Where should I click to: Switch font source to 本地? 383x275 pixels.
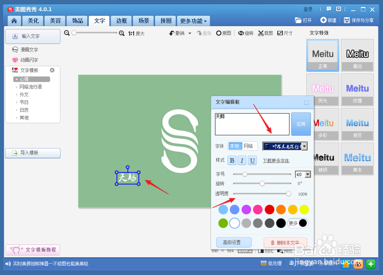point(234,146)
